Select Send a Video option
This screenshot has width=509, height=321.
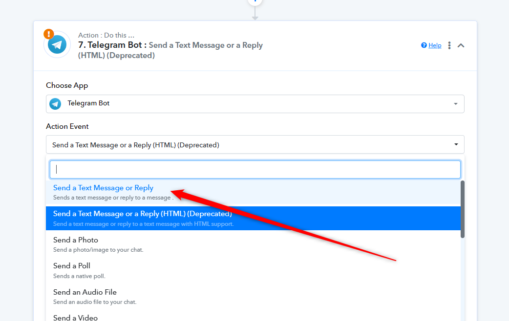[x=253, y=317]
